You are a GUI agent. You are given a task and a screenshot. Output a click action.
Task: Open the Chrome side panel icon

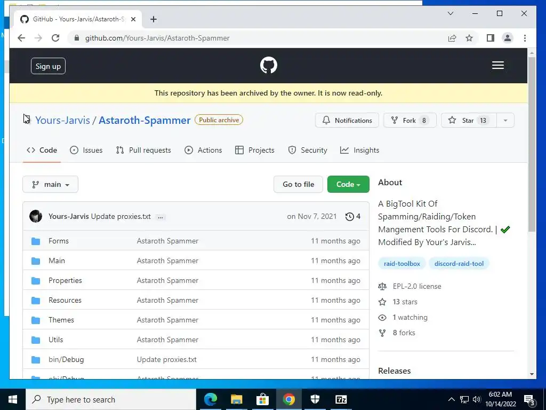coord(491,38)
